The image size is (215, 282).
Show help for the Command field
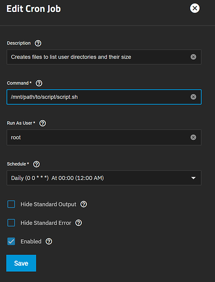[x=39, y=83]
